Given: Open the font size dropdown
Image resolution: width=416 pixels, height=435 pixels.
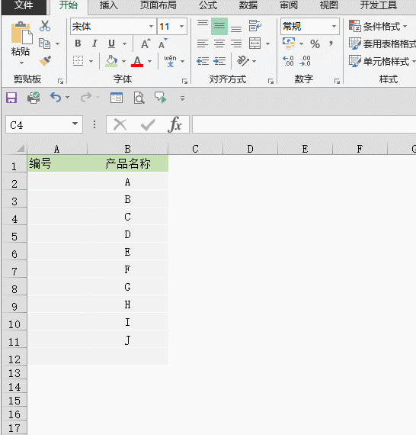Looking at the screenshot, I should tap(181, 27).
